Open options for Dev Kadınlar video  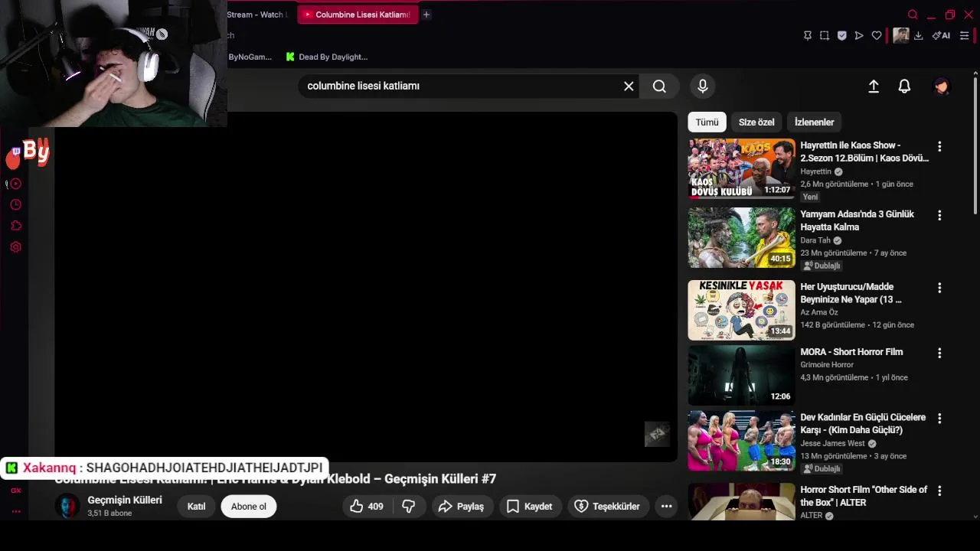pyautogui.click(x=939, y=419)
